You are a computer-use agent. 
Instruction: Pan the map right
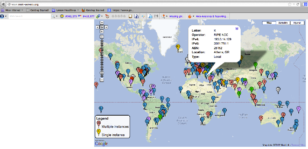pyautogui.click(x=106, y=27)
